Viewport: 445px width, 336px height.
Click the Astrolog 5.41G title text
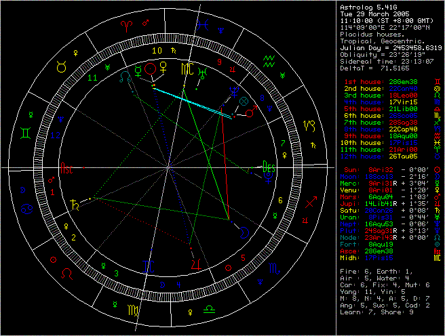point(367,6)
